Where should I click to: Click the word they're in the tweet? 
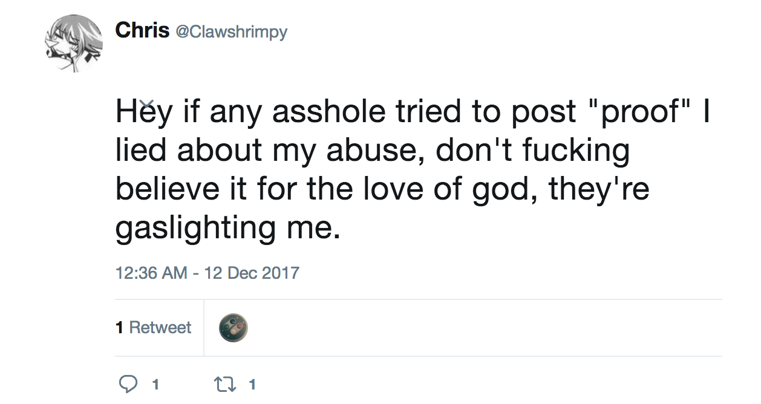click(x=599, y=189)
